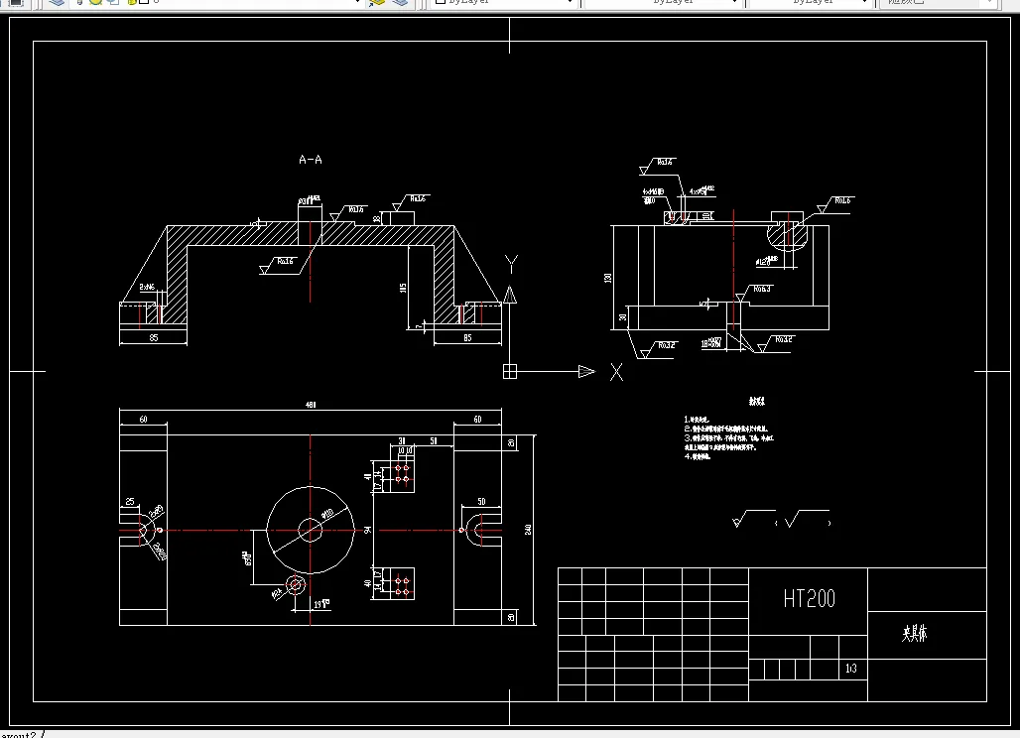Select the 94 spacing dimension
Image resolution: width=1020 pixels, height=738 pixels.
(x=367, y=531)
